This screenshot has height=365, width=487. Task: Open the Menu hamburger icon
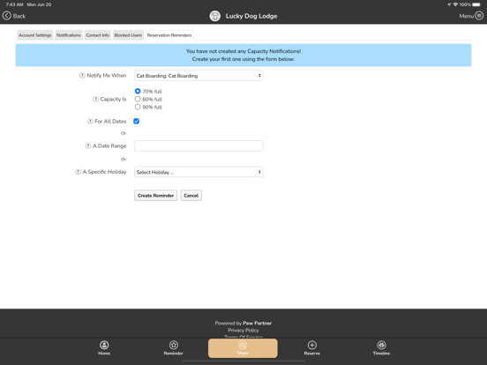point(479,16)
